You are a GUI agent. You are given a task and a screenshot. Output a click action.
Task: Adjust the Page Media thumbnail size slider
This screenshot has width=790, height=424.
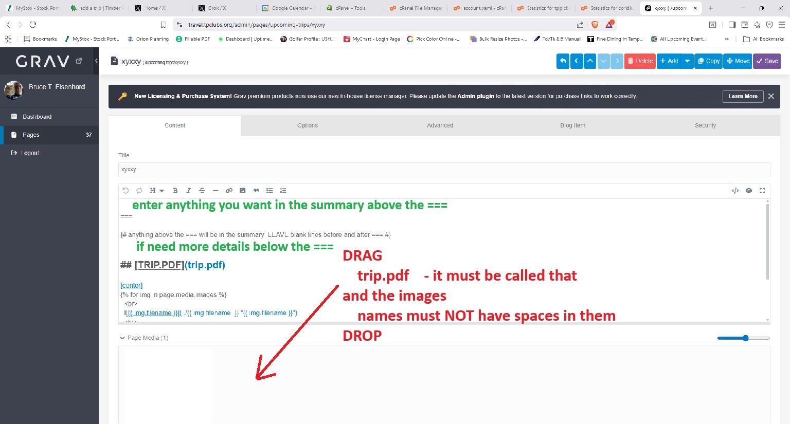745,338
